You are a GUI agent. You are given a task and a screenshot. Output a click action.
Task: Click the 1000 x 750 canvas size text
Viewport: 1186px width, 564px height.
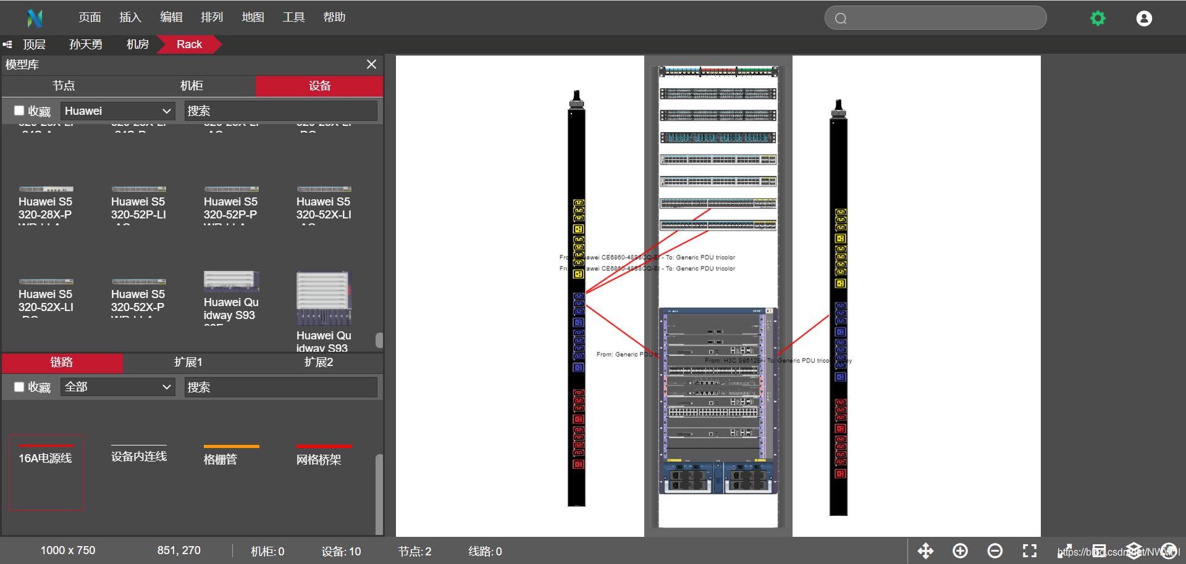tap(68, 550)
